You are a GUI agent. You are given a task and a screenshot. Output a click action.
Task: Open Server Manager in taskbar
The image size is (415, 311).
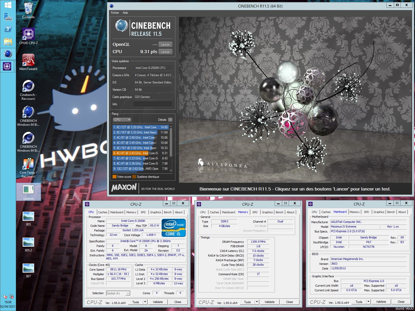(x=8, y=17)
